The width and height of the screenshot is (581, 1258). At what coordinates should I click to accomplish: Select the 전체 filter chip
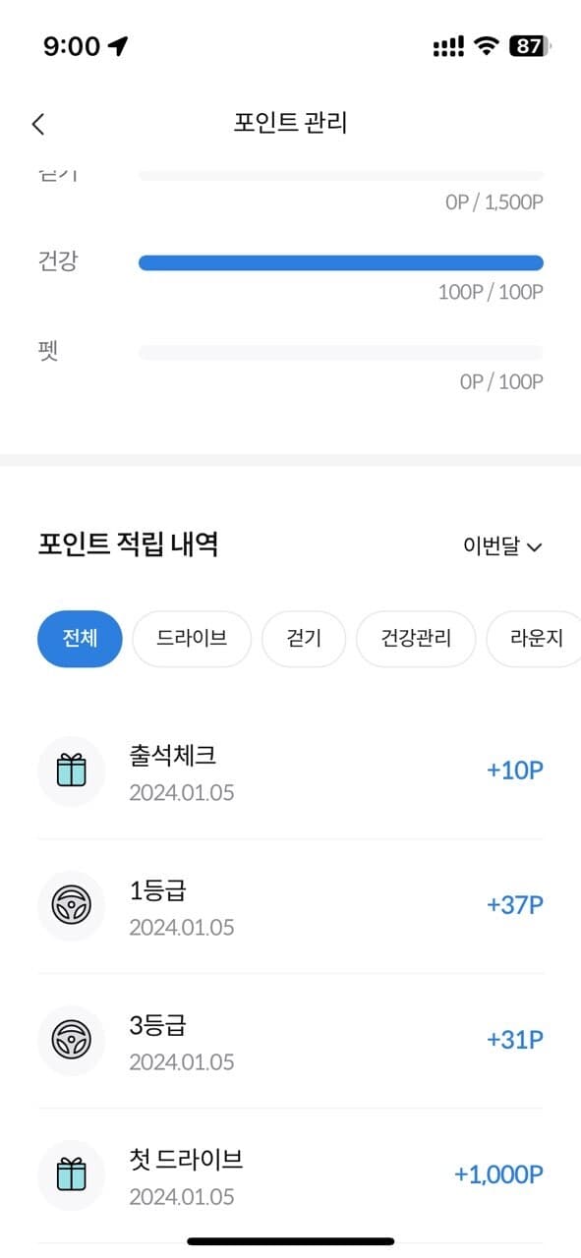coord(80,639)
